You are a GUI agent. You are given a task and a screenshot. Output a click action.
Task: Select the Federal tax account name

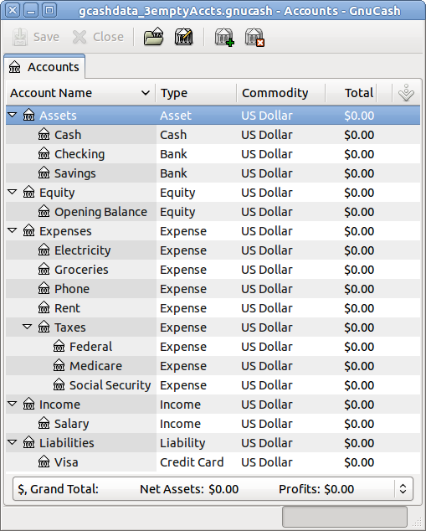90,347
